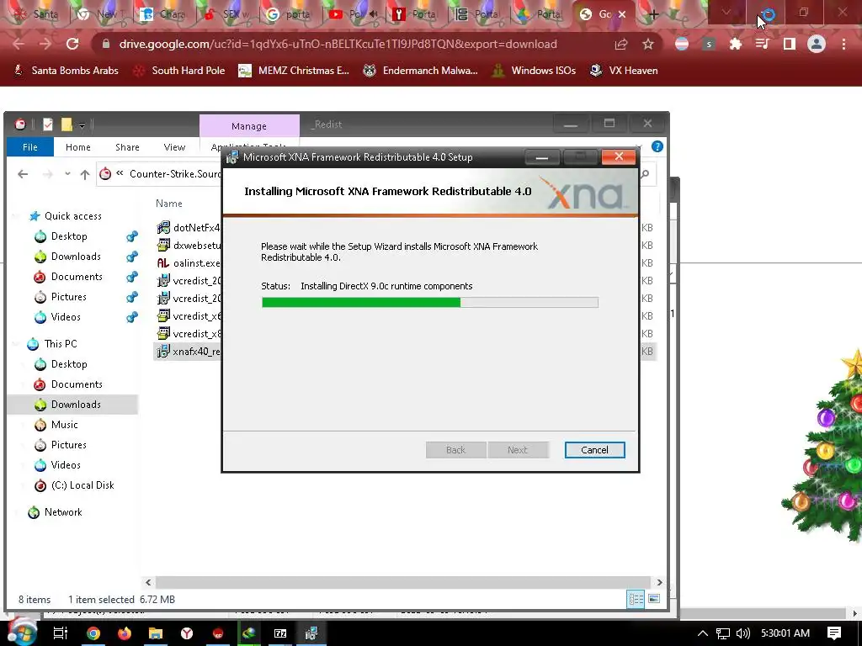Open Explorer help icon

coord(657,146)
